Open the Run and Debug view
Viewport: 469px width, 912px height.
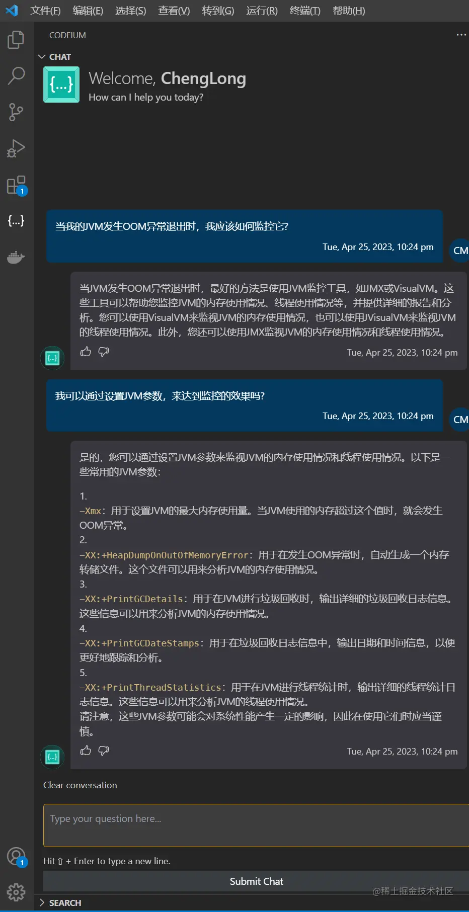pyautogui.click(x=16, y=148)
